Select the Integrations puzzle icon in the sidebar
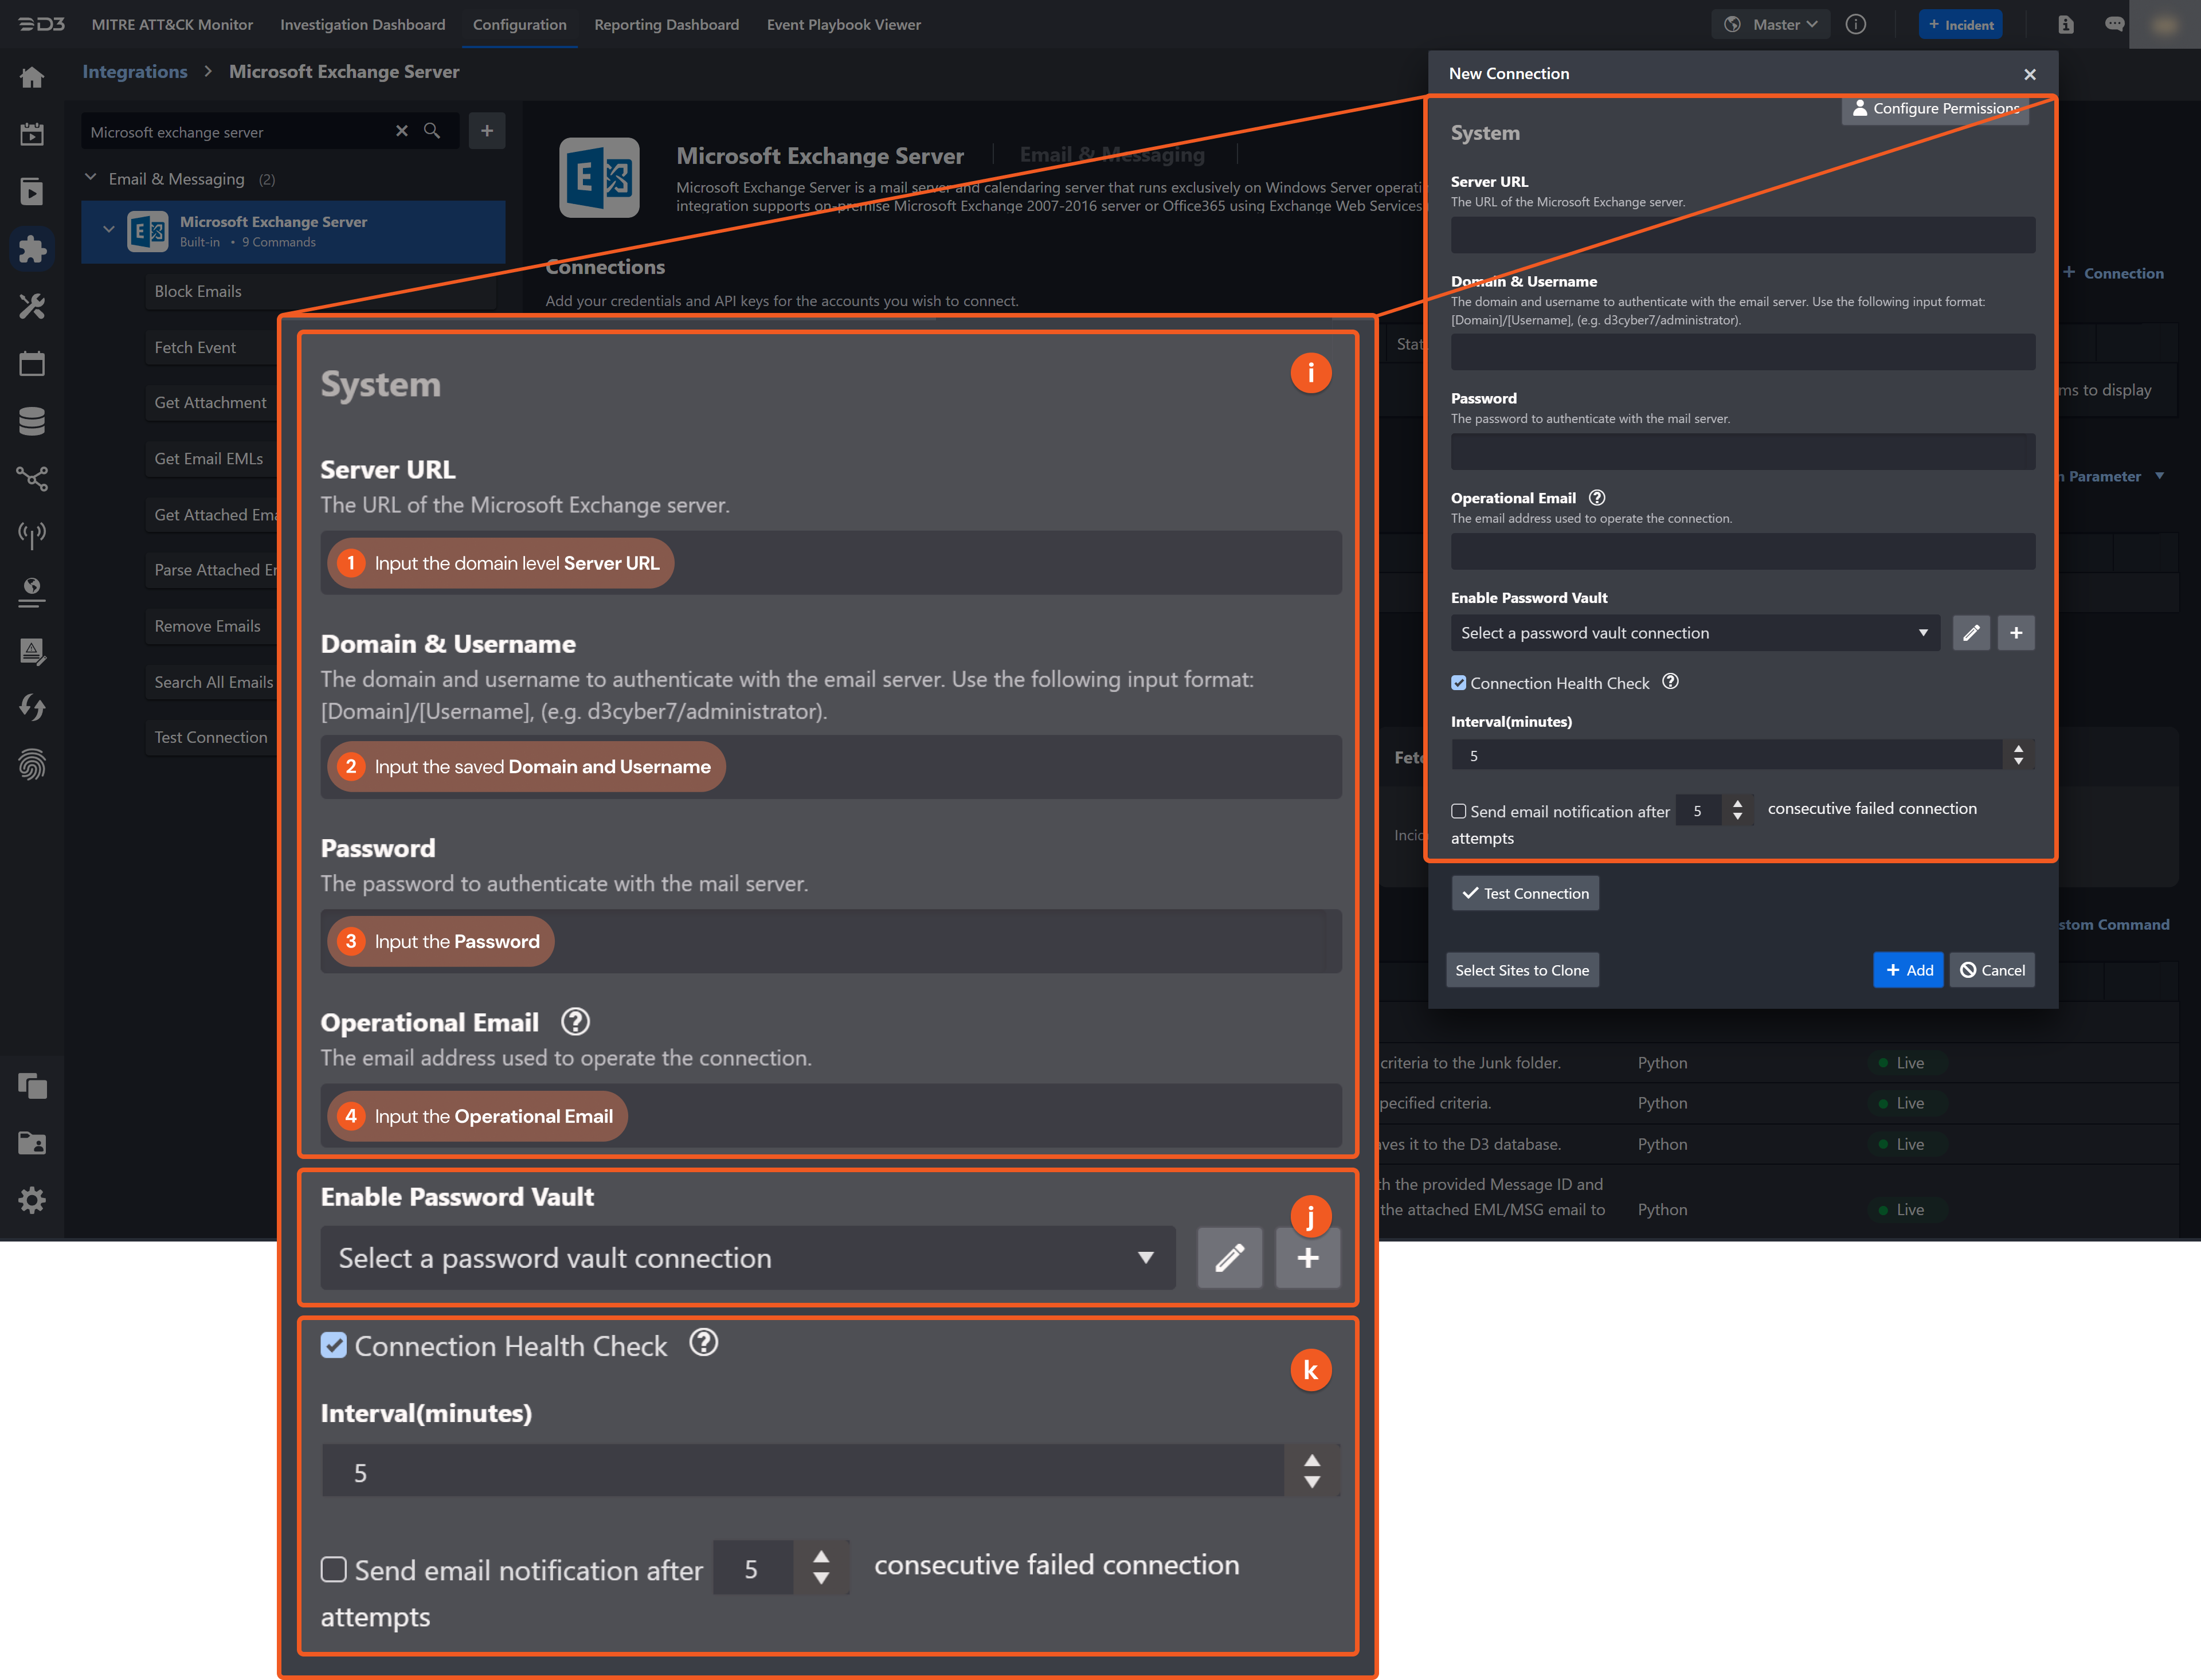The height and width of the screenshot is (1680, 2201). click(33, 250)
